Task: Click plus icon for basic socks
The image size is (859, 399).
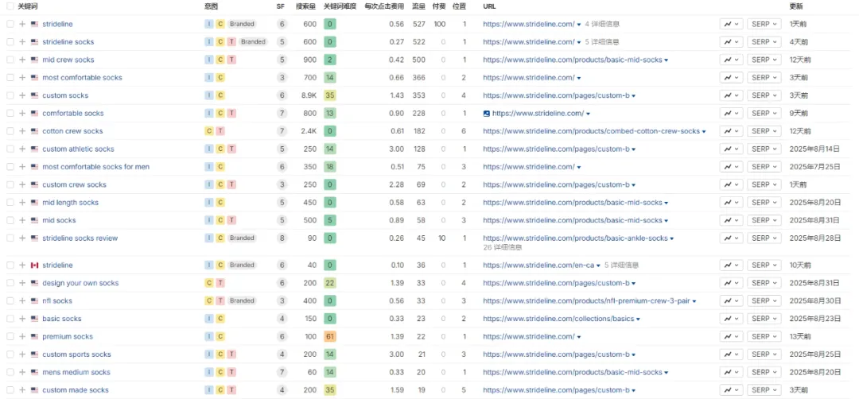Action: pyautogui.click(x=22, y=319)
